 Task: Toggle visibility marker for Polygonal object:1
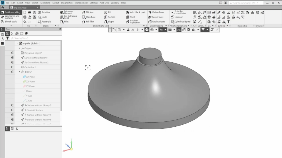point(12,53)
